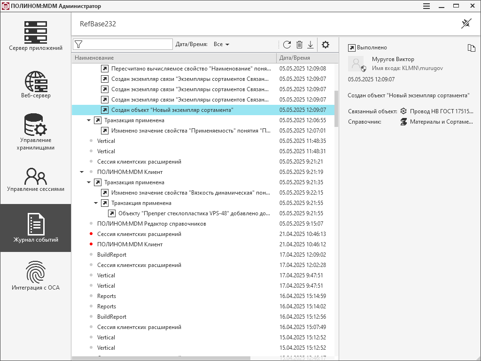Open the hamburger menu in title bar
Screen dimensions: 481x361
tap(427, 6)
